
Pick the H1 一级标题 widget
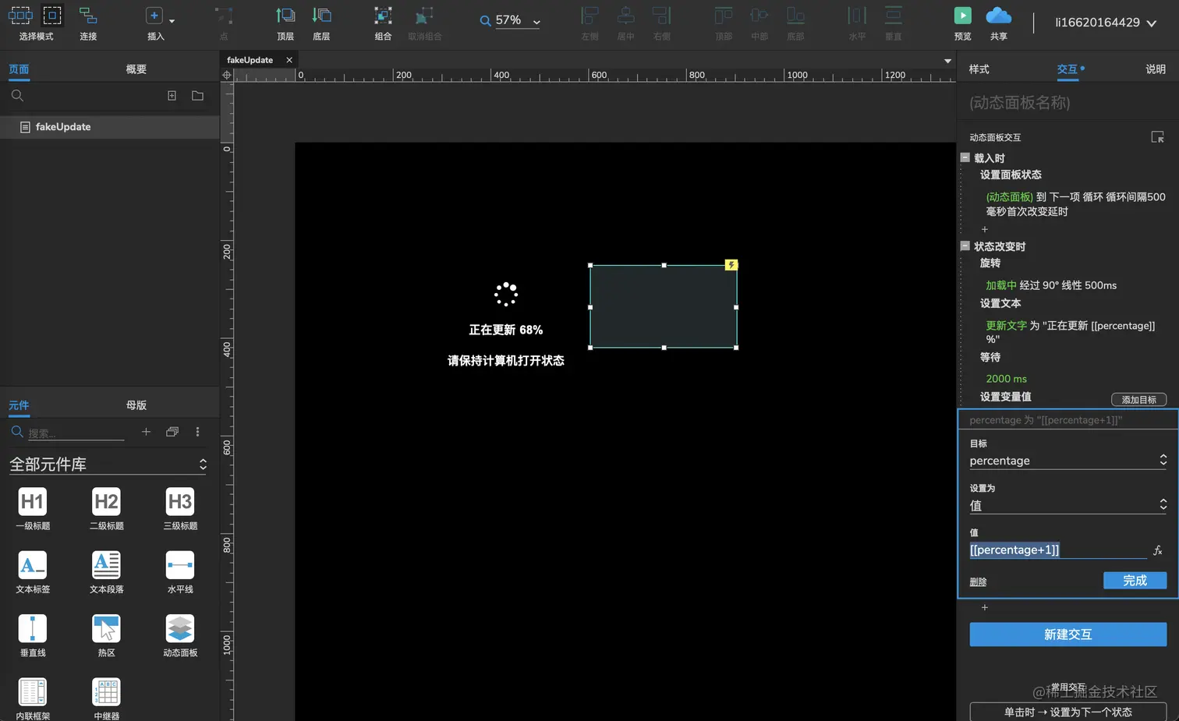(x=33, y=508)
